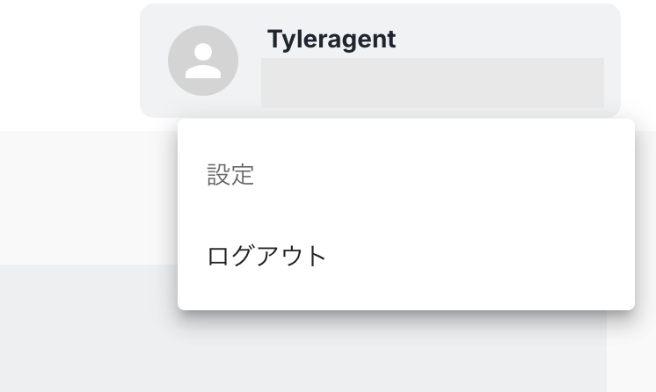Log out using the ログアウト option

coord(266,257)
